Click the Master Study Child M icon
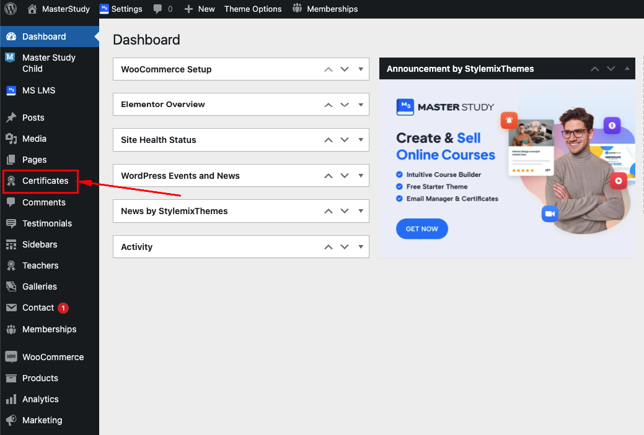This screenshot has width=644, height=435. coord(11,57)
